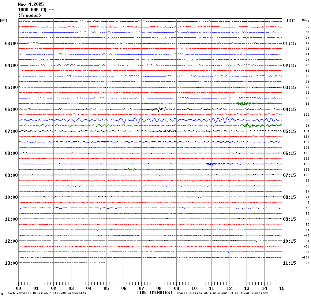Click the traces clipped footnote text
Screen dimensions: 311x298
pyautogui.click(x=222, y=293)
